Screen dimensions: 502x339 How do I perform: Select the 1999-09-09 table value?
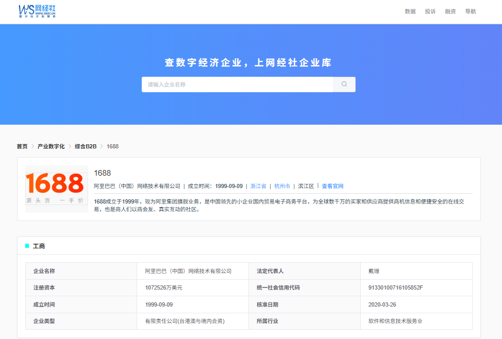(x=159, y=304)
